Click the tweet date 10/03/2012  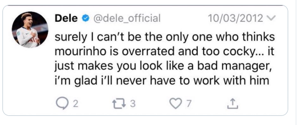pos(236,18)
